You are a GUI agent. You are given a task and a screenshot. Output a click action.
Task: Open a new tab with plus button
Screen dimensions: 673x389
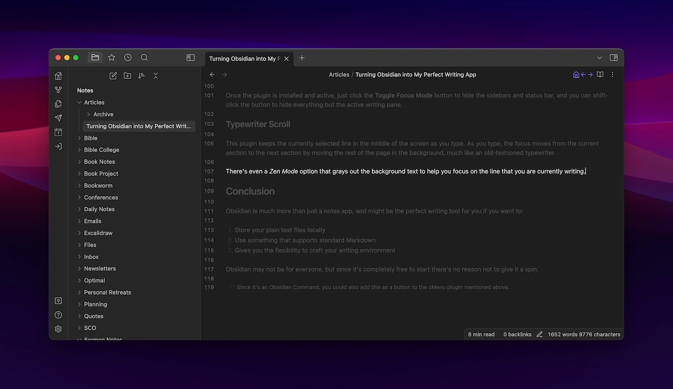302,58
